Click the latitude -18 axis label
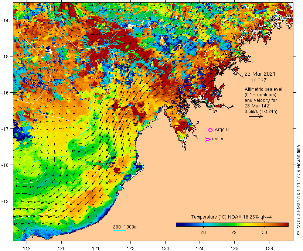 pos(4,165)
